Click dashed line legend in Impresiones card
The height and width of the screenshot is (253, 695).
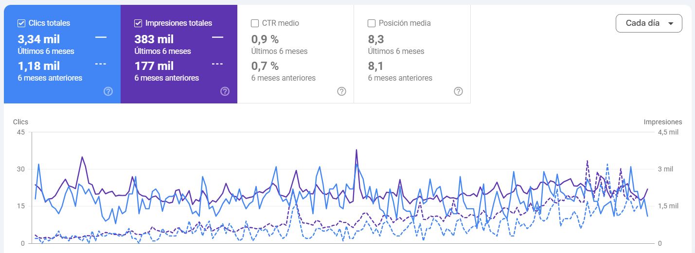pos(217,64)
